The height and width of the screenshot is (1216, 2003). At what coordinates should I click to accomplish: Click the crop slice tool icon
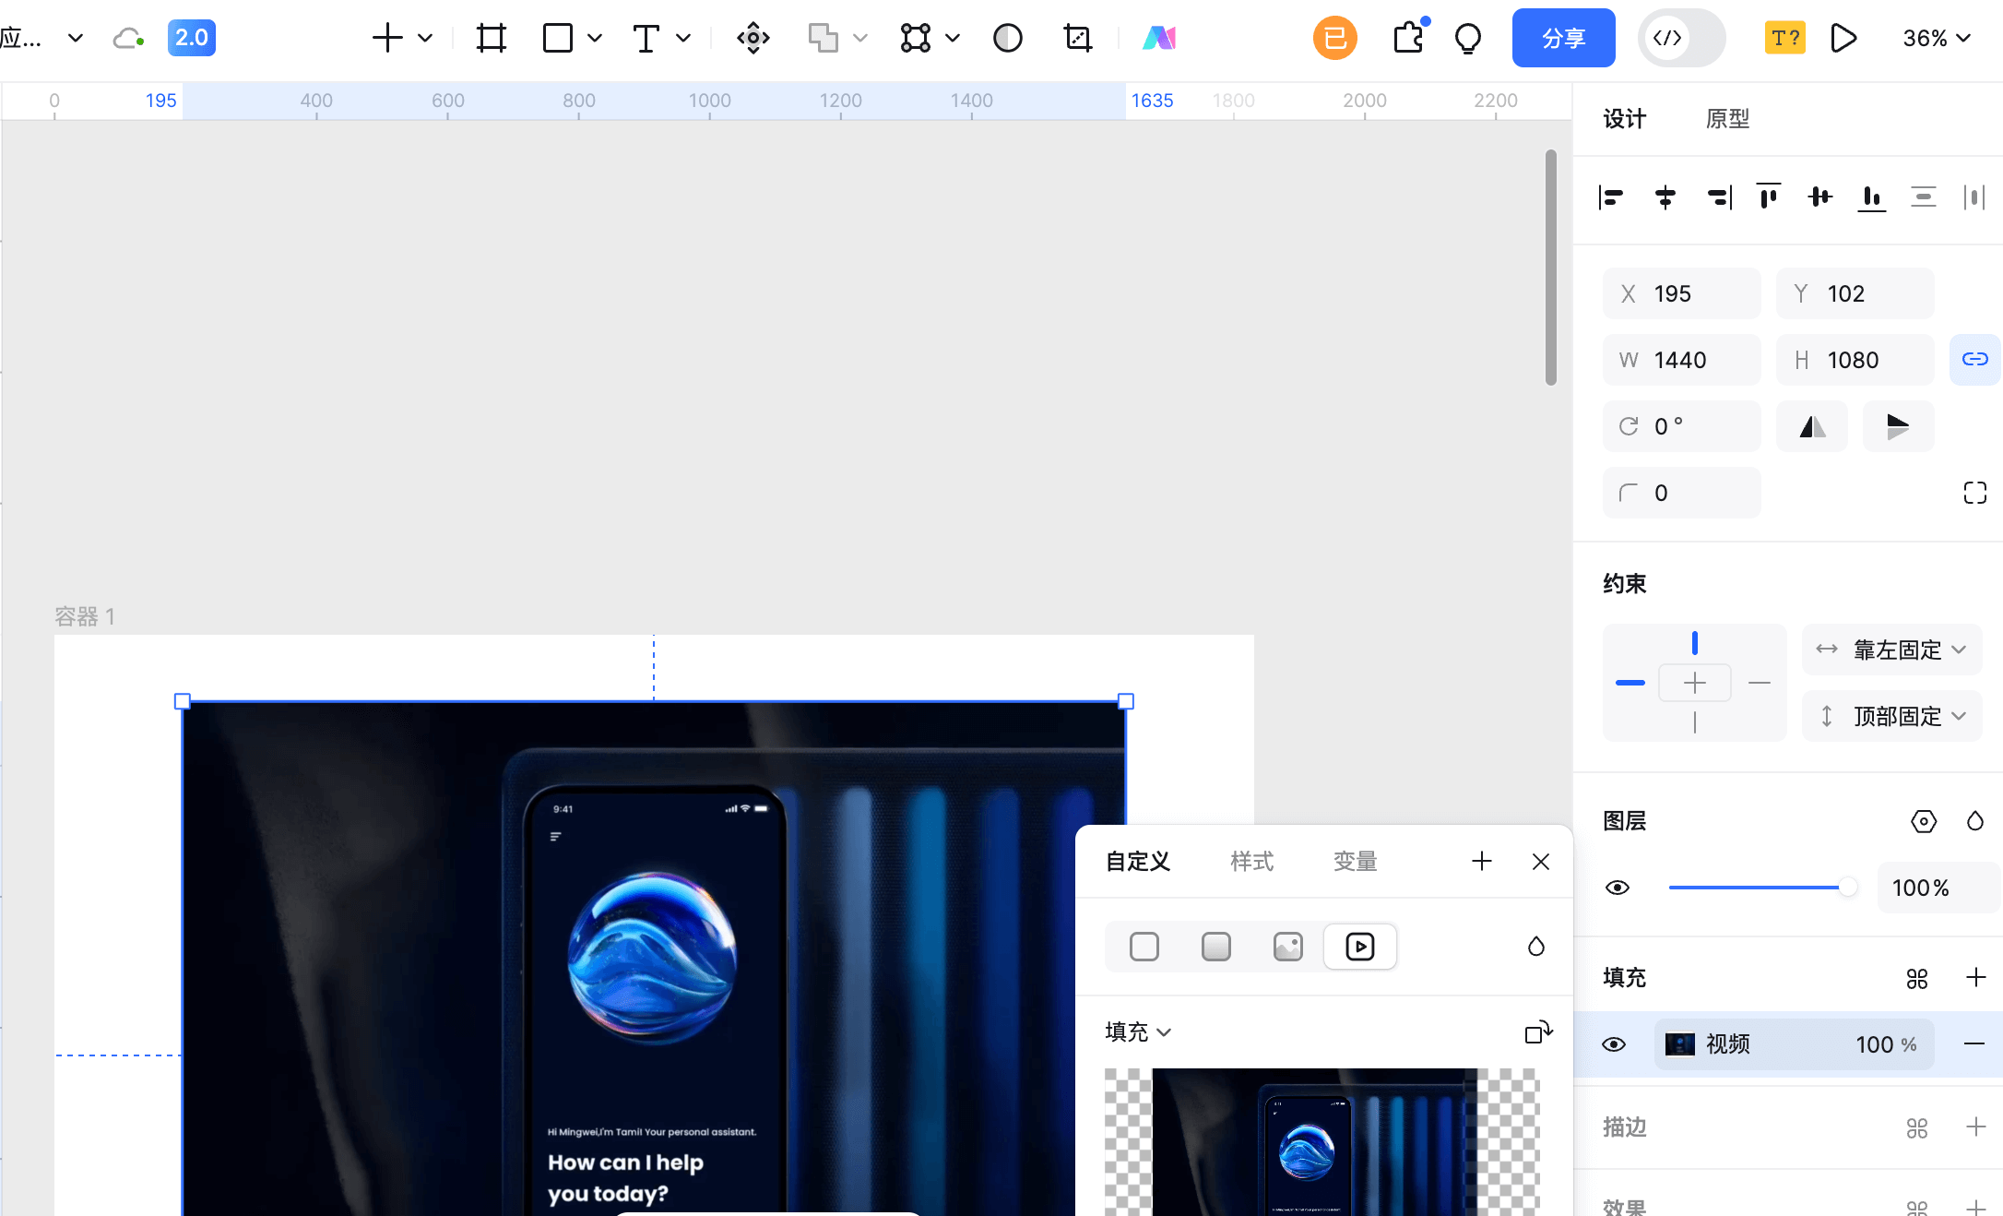click(1077, 38)
